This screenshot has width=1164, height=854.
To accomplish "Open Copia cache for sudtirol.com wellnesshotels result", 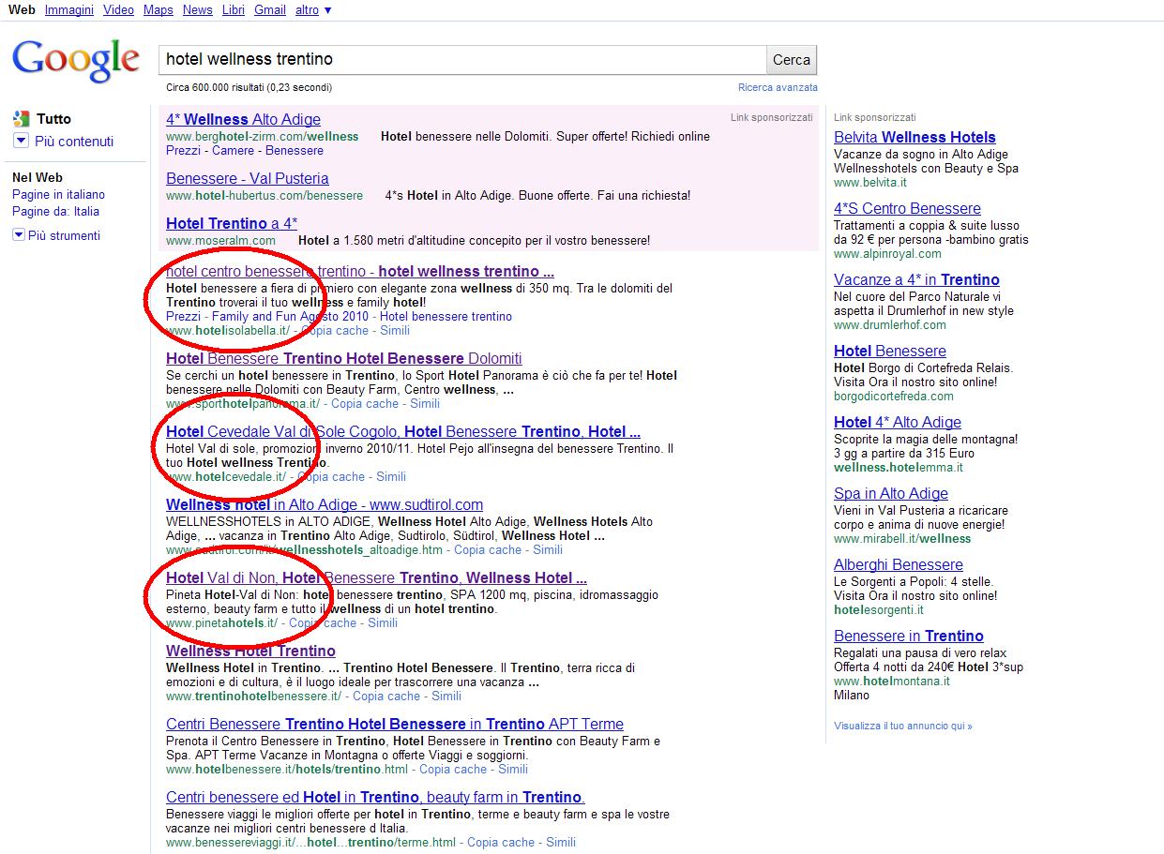I will [x=488, y=549].
